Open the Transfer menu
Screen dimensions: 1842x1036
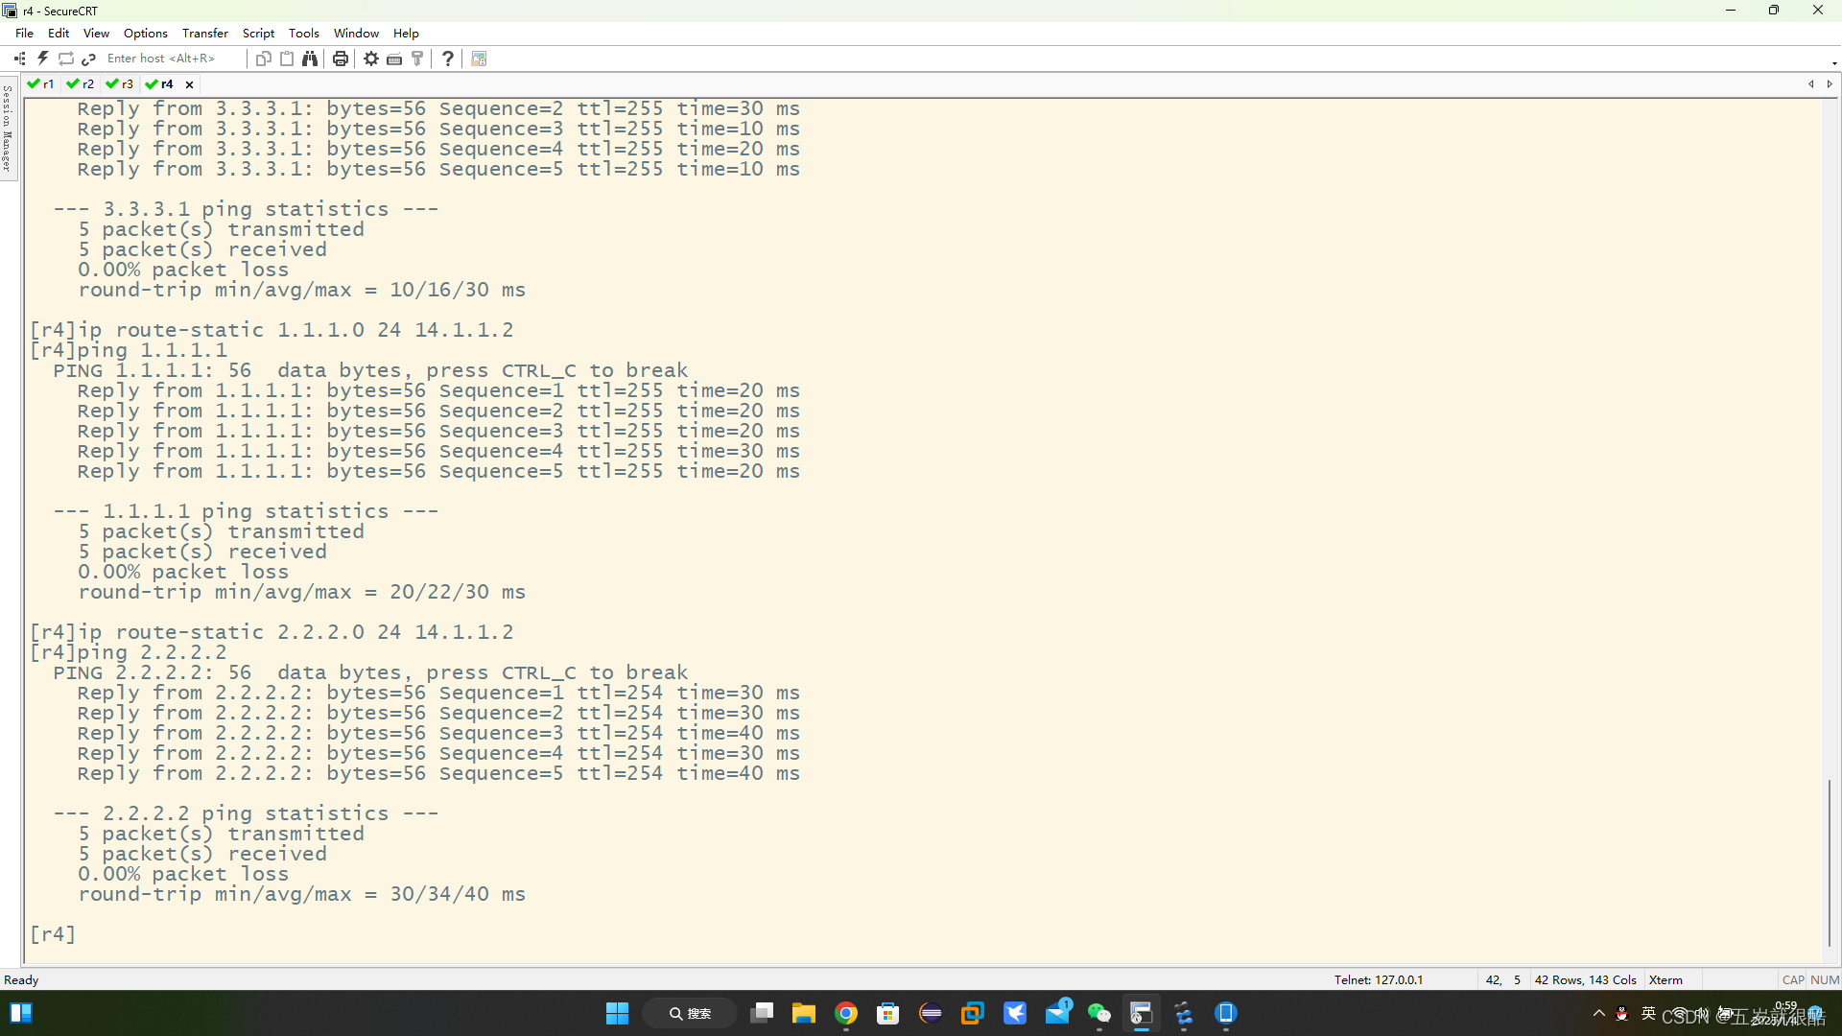click(204, 33)
